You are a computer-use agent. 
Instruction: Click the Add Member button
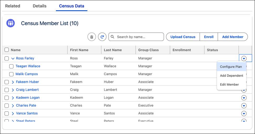233,37
